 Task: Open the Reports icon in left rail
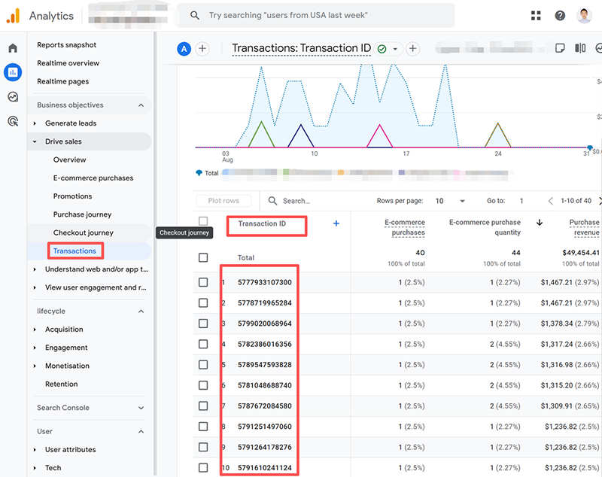13,72
